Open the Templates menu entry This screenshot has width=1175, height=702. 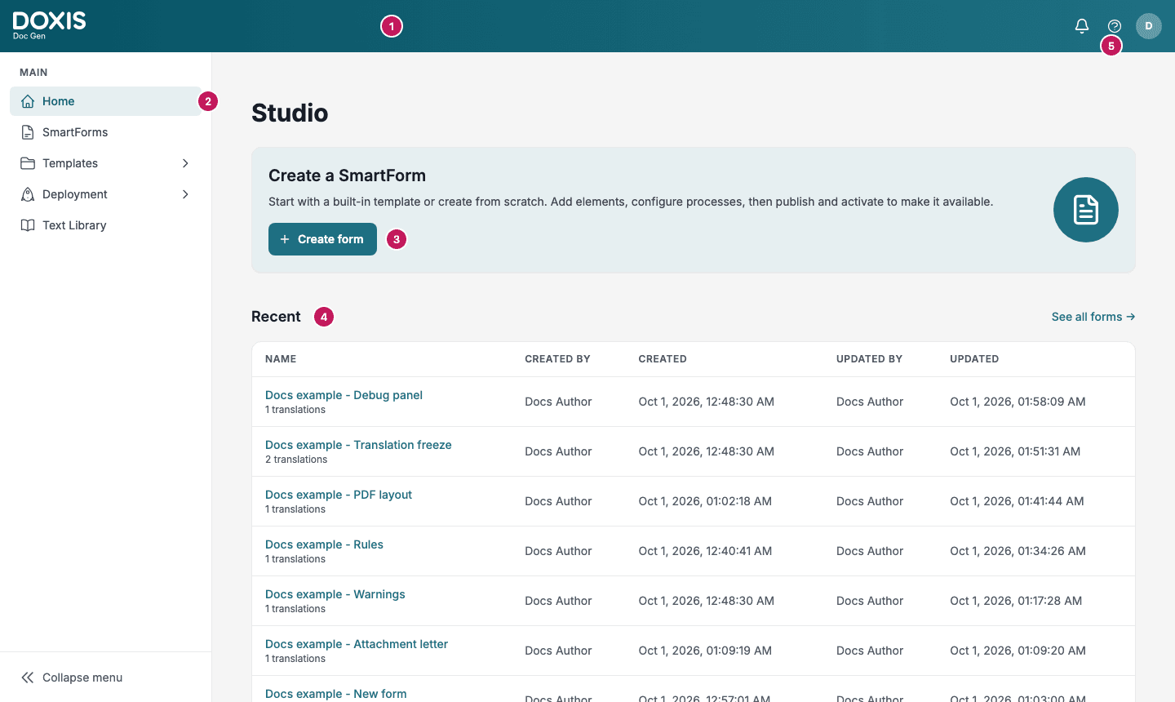pyautogui.click(x=106, y=163)
